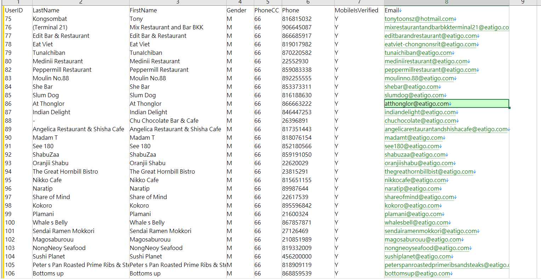The height and width of the screenshot is (279, 541).
Task: Select the madamt@eatigo.com email cell
Action: pyautogui.click(x=446, y=138)
